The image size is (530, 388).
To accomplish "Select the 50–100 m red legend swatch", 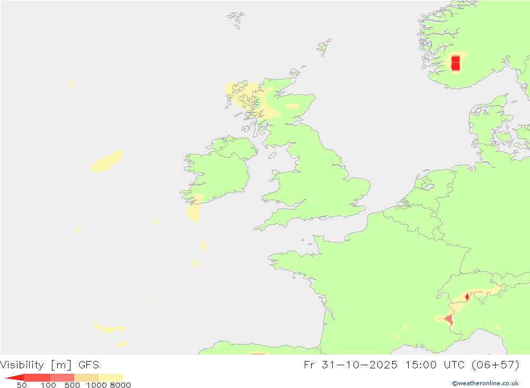I will click(37, 377).
